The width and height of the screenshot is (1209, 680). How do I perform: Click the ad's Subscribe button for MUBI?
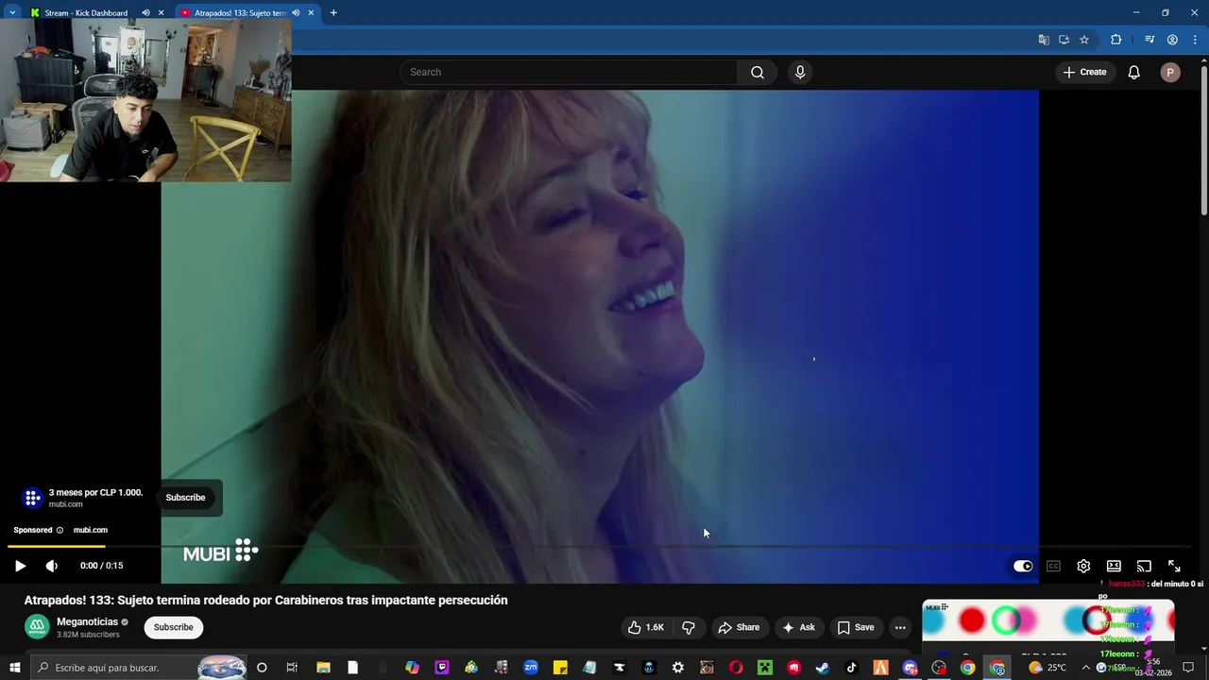point(185,498)
